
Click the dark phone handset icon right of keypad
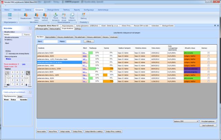(x=28, y=73)
